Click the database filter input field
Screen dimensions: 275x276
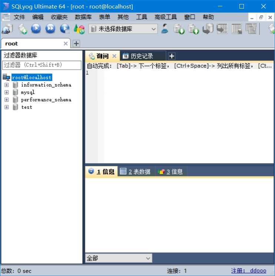point(42,65)
